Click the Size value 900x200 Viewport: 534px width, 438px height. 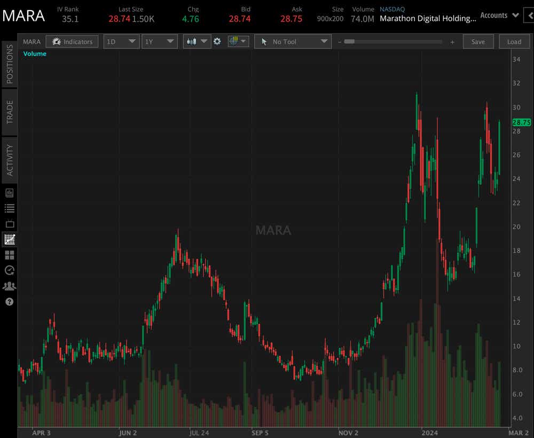tap(330, 19)
